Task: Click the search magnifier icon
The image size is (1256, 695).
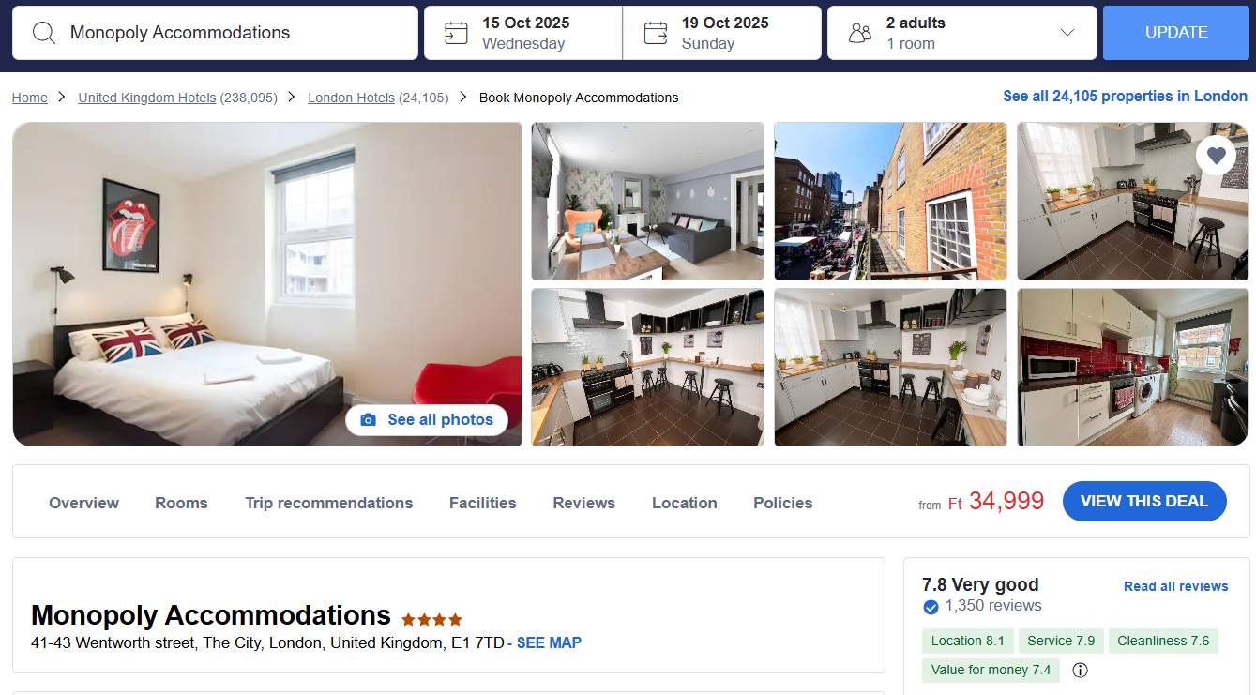Action: (x=44, y=33)
